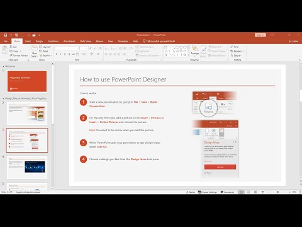Switch to Reading View icon
The width and height of the screenshot is (302, 227).
(255, 192)
